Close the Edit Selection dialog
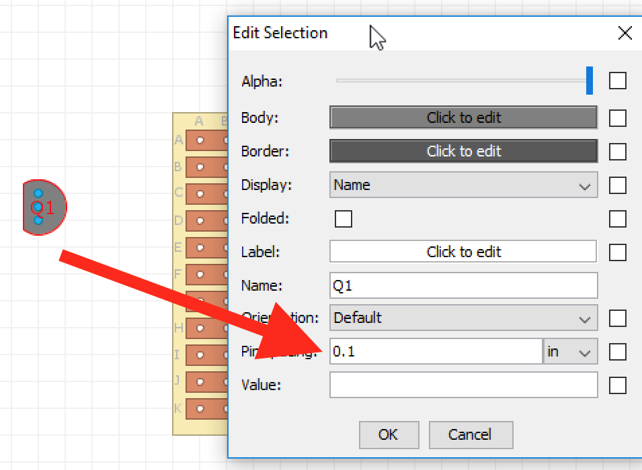The image size is (642, 470). click(x=625, y=33)
